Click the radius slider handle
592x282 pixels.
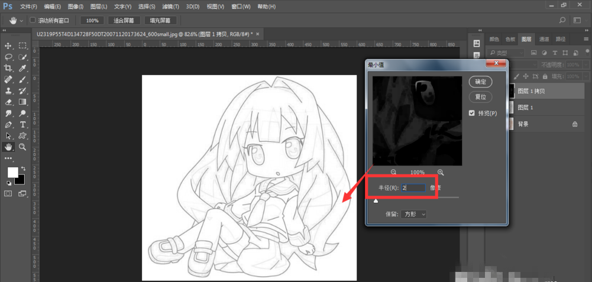tap(376, 200)
